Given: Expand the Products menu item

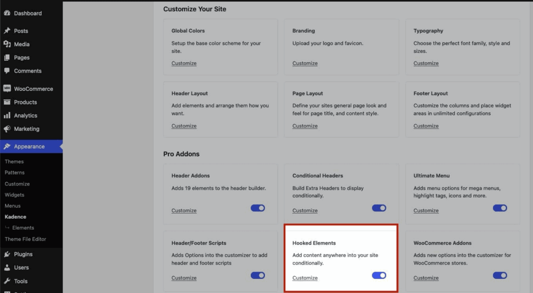Looking at the screenshot, I should (26, 102).
